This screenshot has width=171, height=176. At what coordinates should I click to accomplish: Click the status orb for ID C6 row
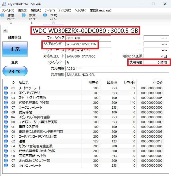[6, 156]
